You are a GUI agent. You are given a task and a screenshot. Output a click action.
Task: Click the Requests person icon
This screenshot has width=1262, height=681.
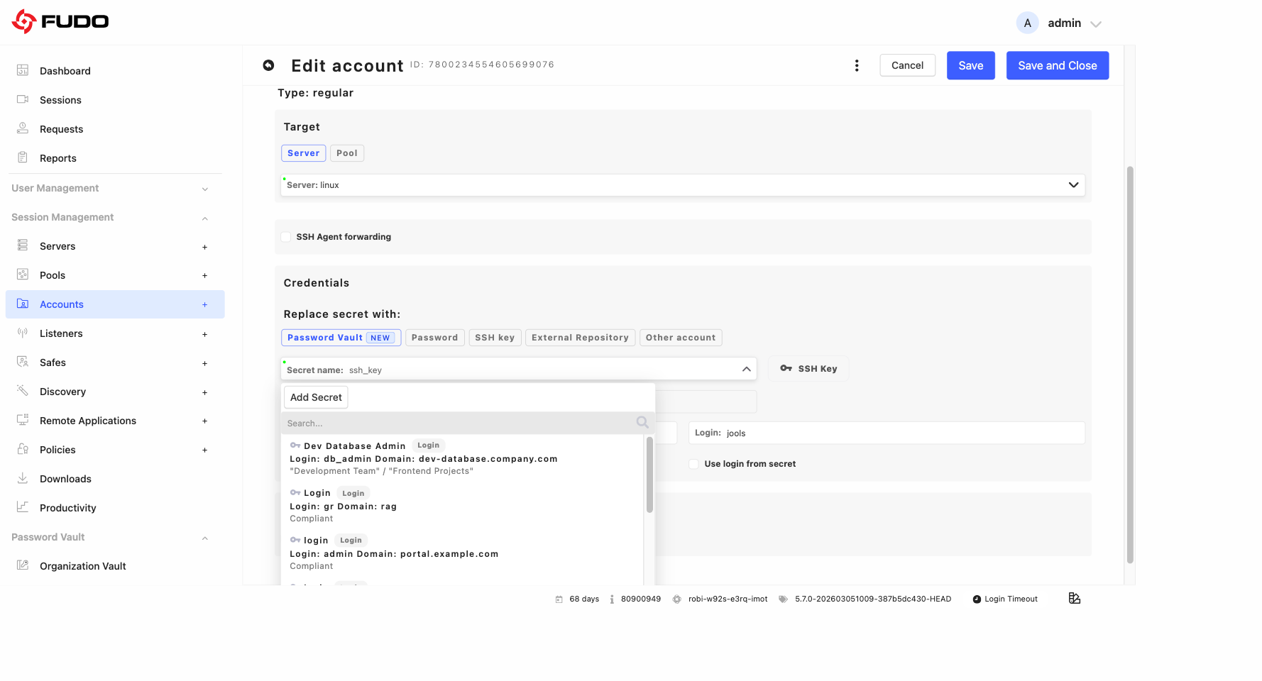(x=23, y=128)
